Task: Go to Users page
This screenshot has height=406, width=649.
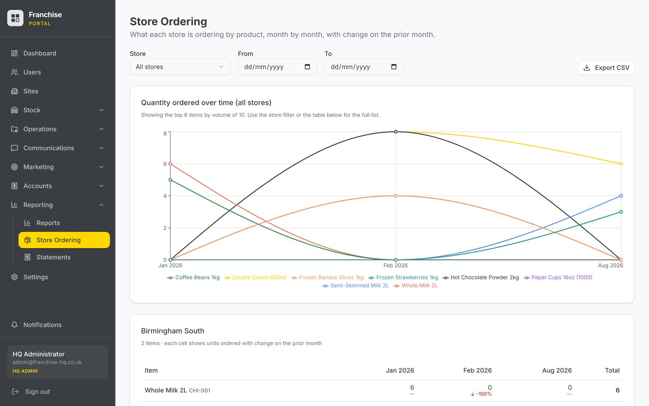Action: point(58,72)
